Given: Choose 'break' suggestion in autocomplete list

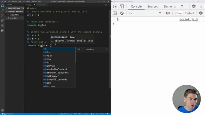Looking at the screenshot, I should [x=59, y=56].
